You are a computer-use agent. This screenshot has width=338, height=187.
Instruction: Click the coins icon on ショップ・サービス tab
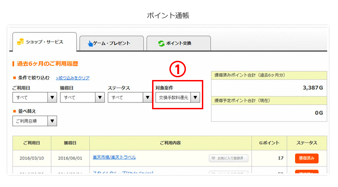[20, 42]
